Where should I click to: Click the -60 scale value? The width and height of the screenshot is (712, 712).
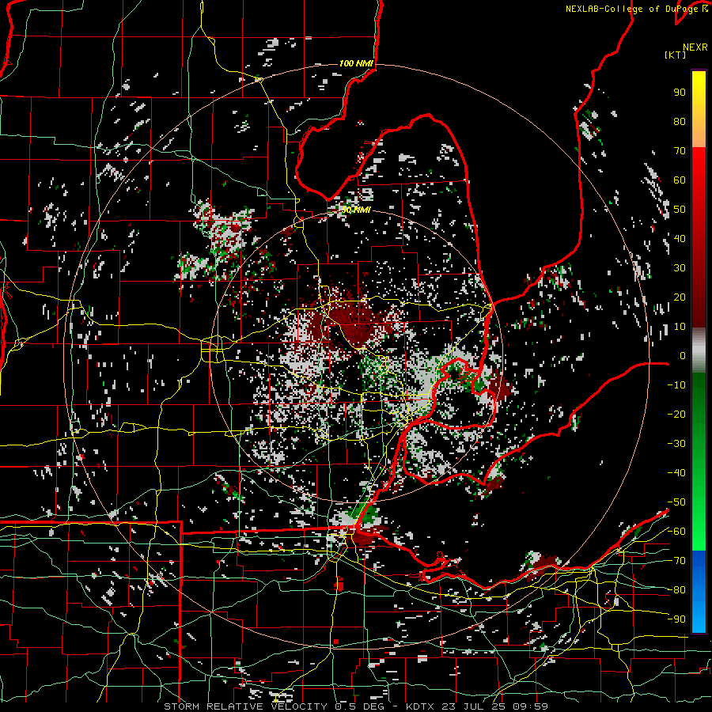pyautogui.click(x=676, y=532)
